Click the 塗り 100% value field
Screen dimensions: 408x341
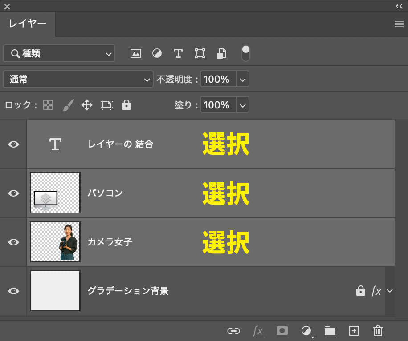[218, 105]
